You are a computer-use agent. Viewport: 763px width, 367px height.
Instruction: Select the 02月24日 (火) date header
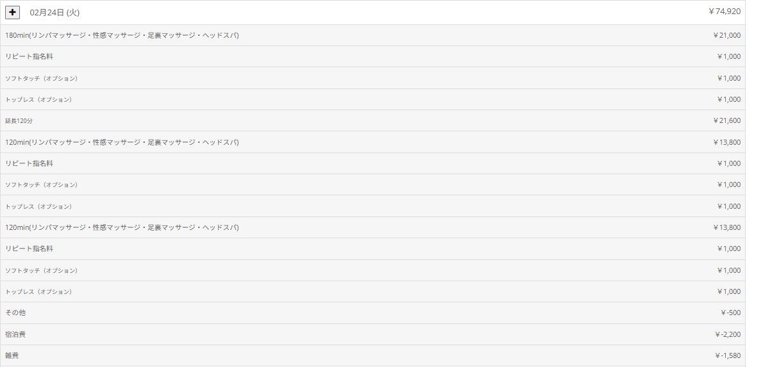coord(55,13)
